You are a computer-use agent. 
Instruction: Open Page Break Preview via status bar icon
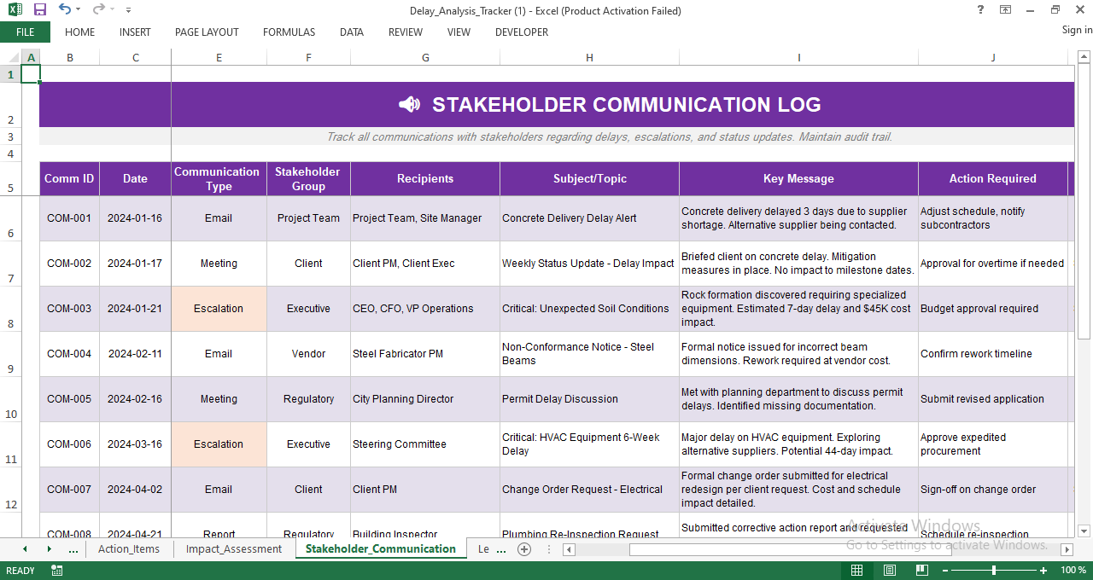(x=921, y=570)
